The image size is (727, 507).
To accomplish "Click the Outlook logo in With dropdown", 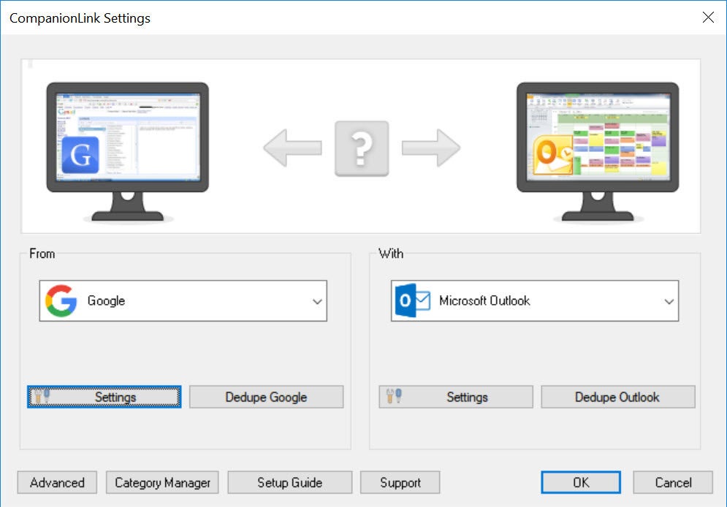I will coord(412,301).
